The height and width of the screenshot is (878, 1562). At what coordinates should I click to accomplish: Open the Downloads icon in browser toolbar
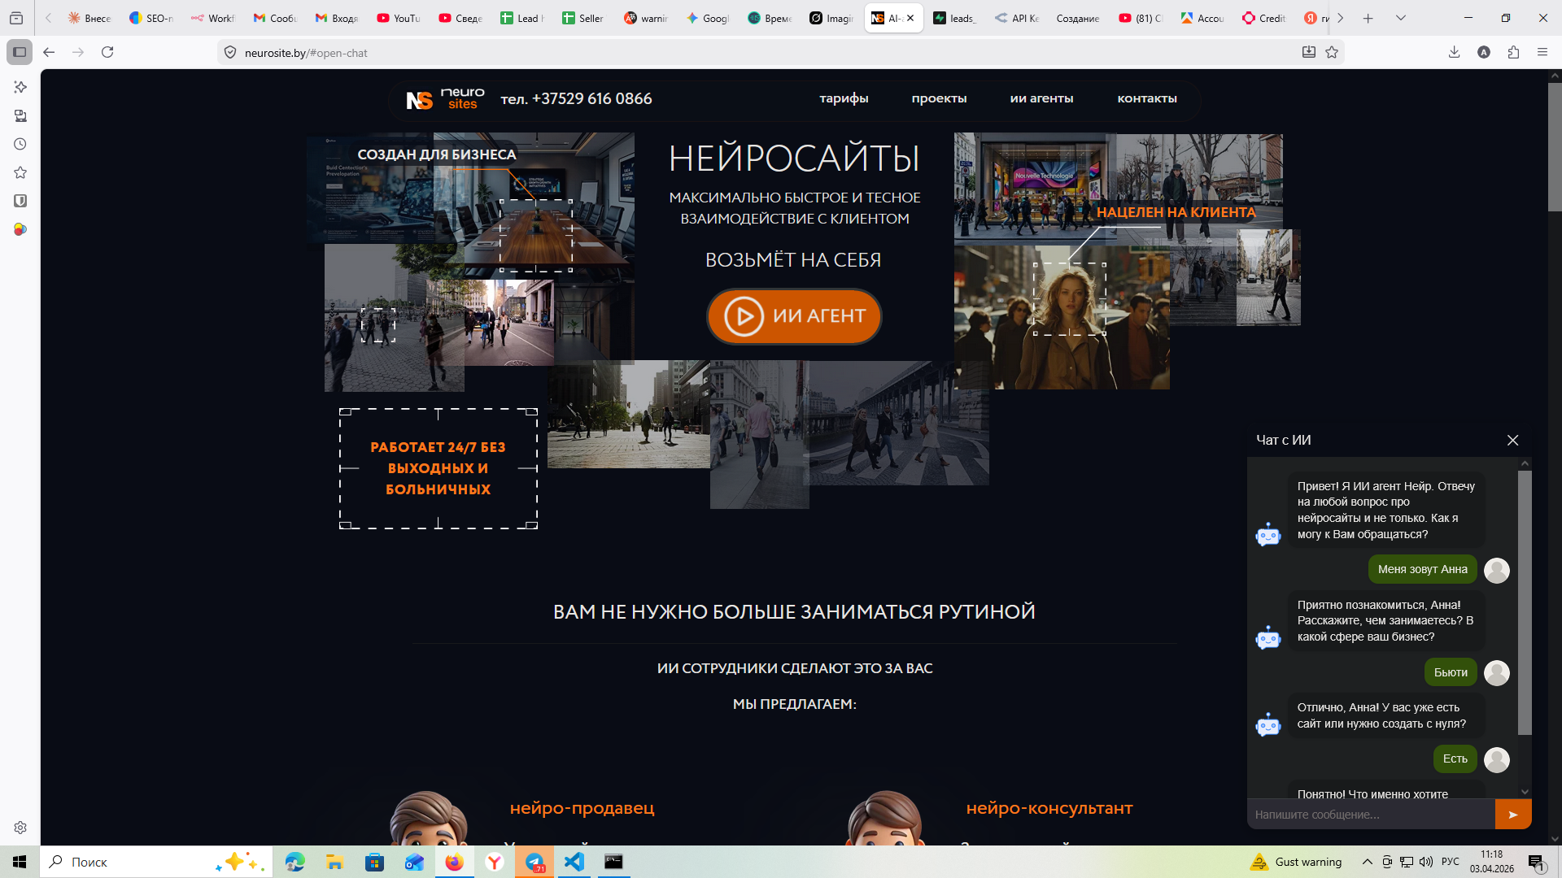(1454, 52)
